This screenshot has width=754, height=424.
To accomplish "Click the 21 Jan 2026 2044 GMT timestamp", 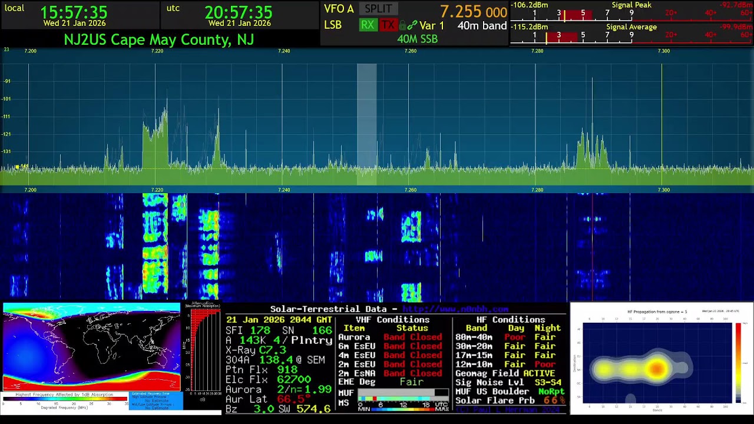I will pos(279,320).
